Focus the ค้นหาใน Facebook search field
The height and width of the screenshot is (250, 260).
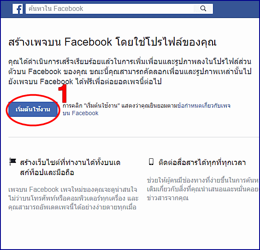(x=119, y=9)
